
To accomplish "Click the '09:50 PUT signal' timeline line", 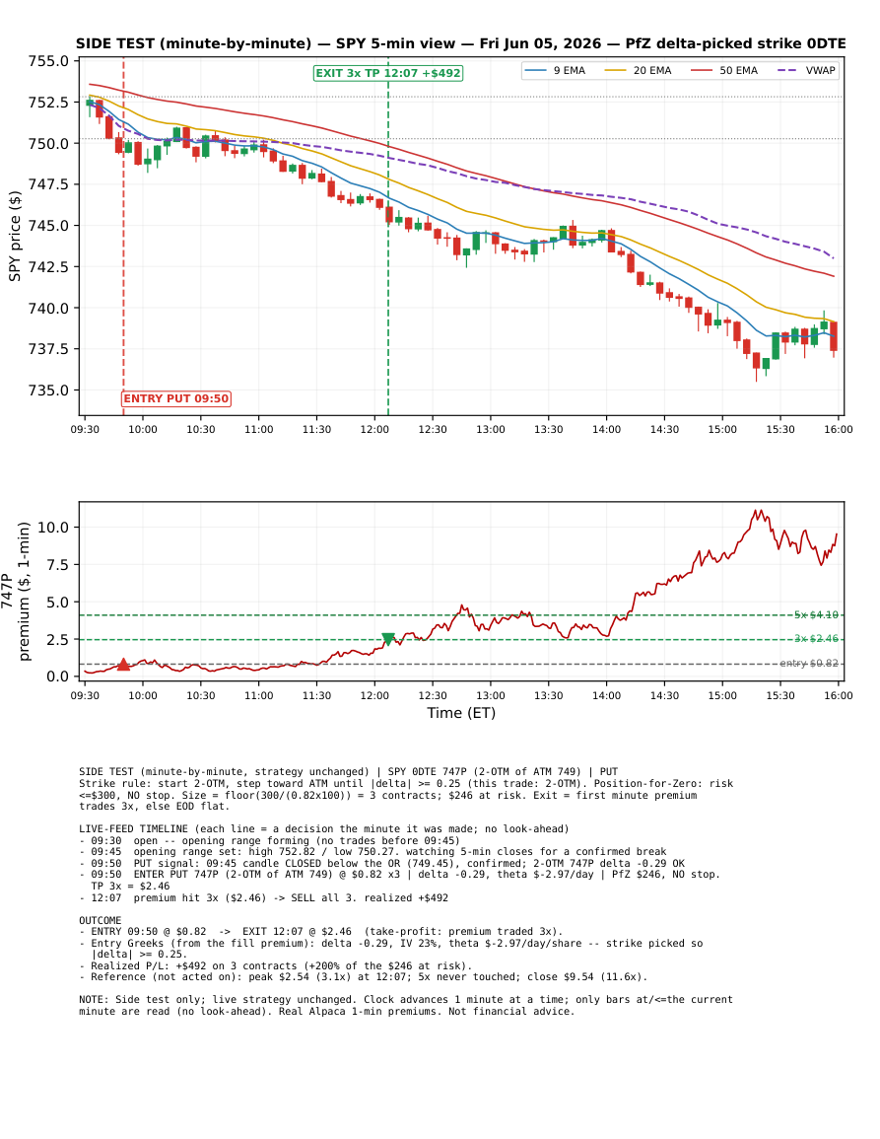I will point(382,864).
